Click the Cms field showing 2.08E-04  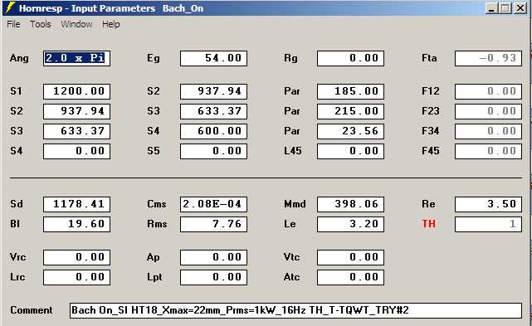[214, 204]
